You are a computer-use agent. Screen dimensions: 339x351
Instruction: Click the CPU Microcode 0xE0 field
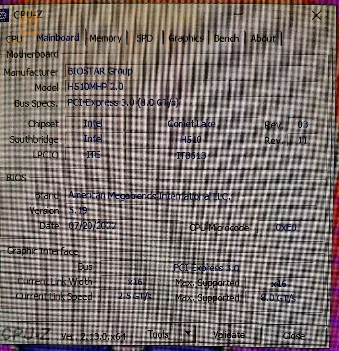pos(286,227)
